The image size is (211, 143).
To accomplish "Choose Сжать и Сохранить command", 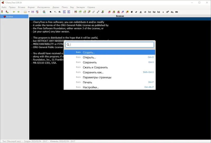I will tap(109, 67).
